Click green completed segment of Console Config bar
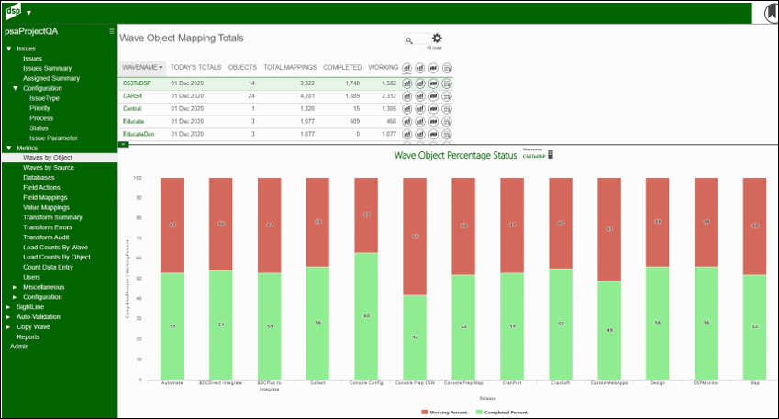 [x=366, y=316]
